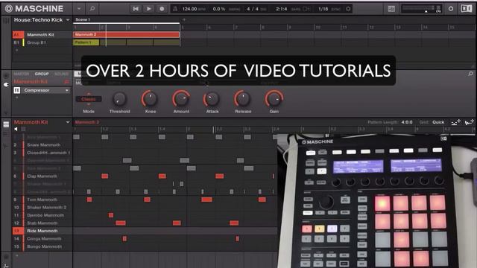This screenshot has width=477, height=268.
Task: Switch to the MASTER tab
Action: (22, 74)
